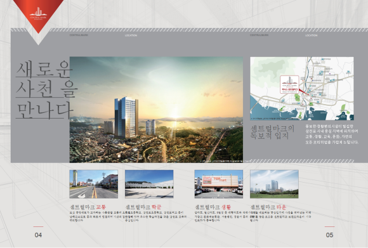Click the left CENTRALMARK header label
The image size is (368, 248).
coord(79,35)
